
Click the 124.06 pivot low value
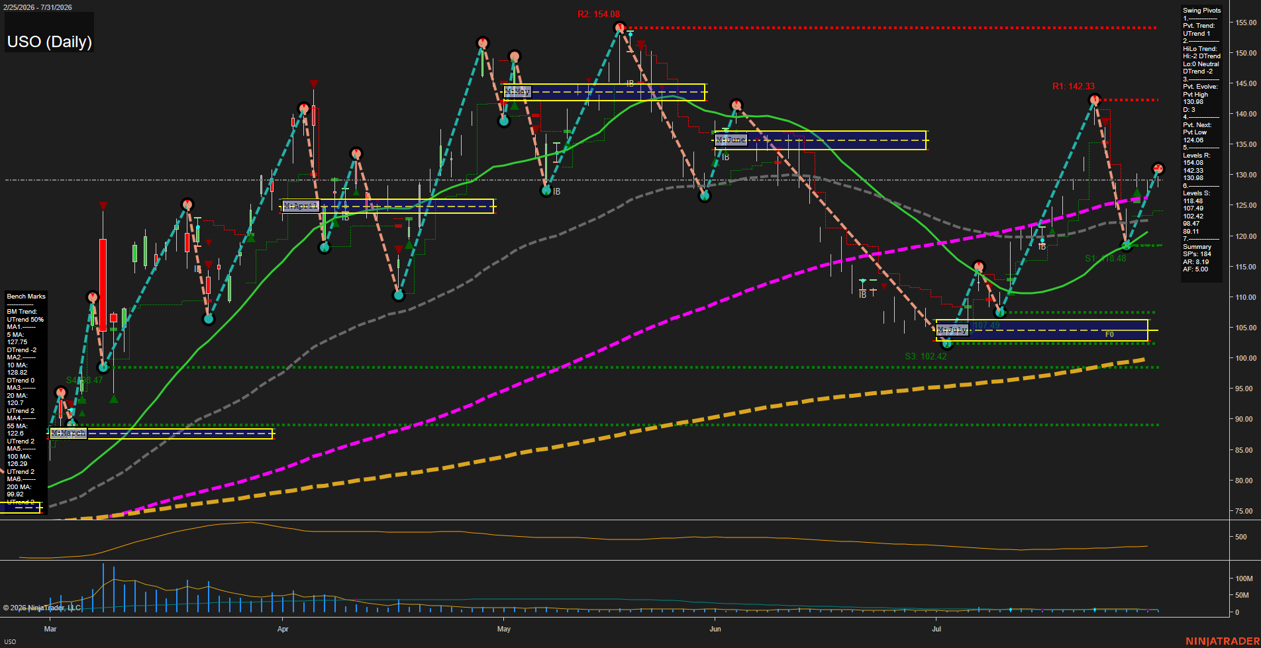tap(1193, 140)
